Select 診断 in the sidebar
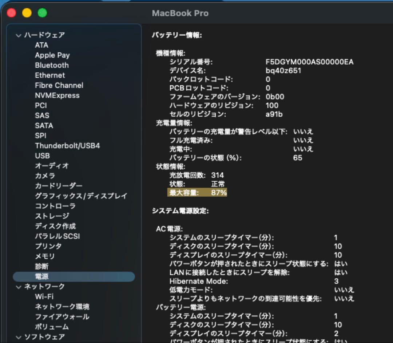The image size is (393, 343). (x=41, y=266)
